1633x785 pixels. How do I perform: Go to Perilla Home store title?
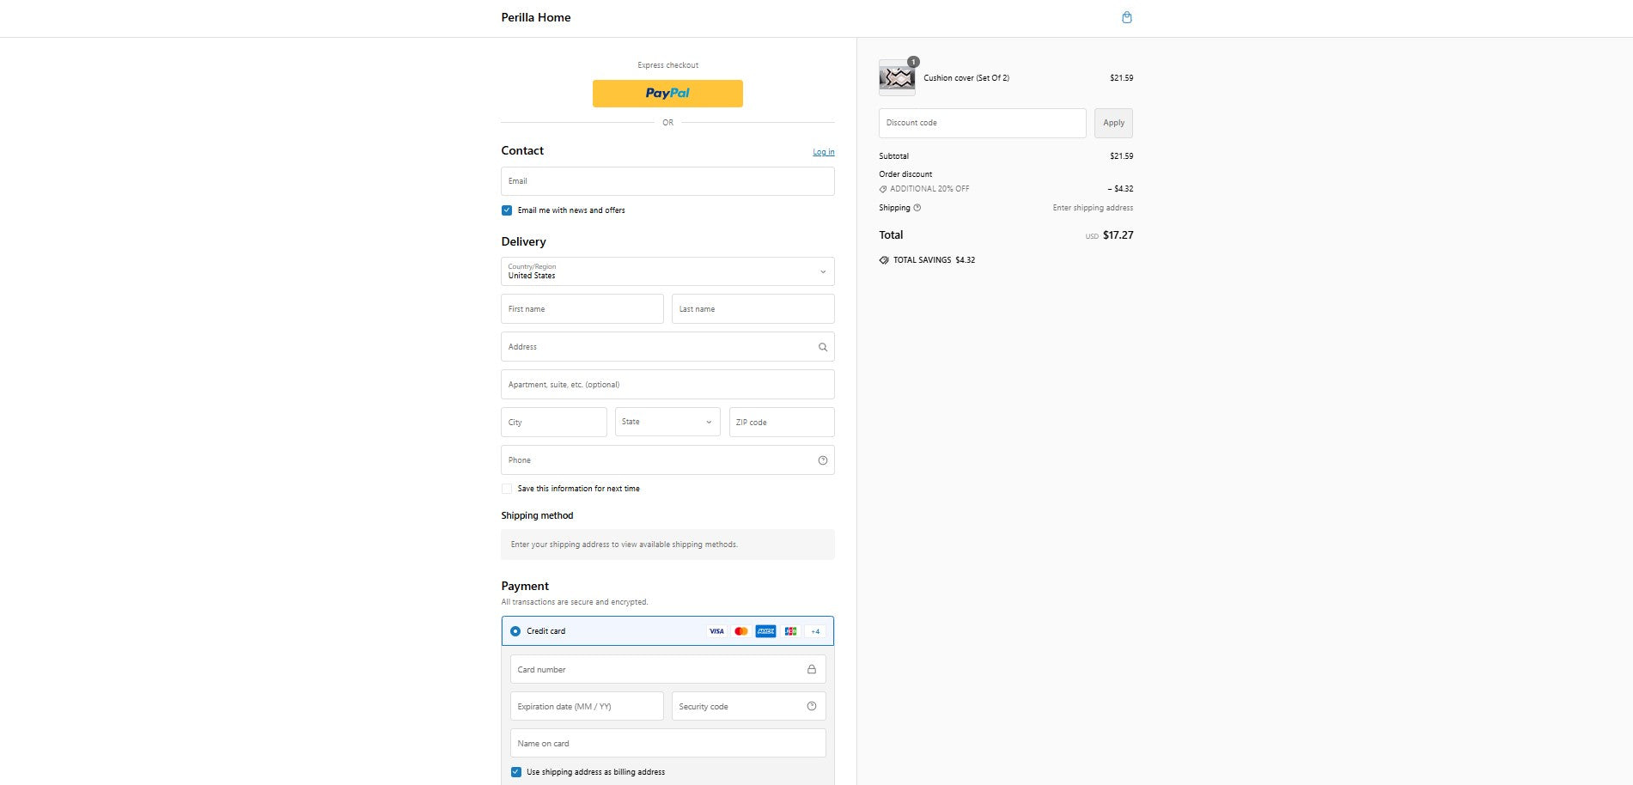[535, 17]
